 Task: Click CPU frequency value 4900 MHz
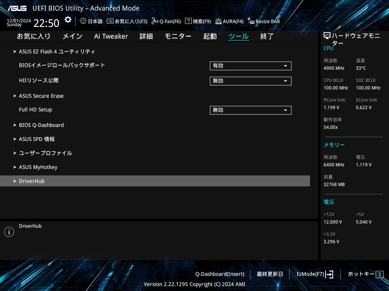click(x=334, y=68)
